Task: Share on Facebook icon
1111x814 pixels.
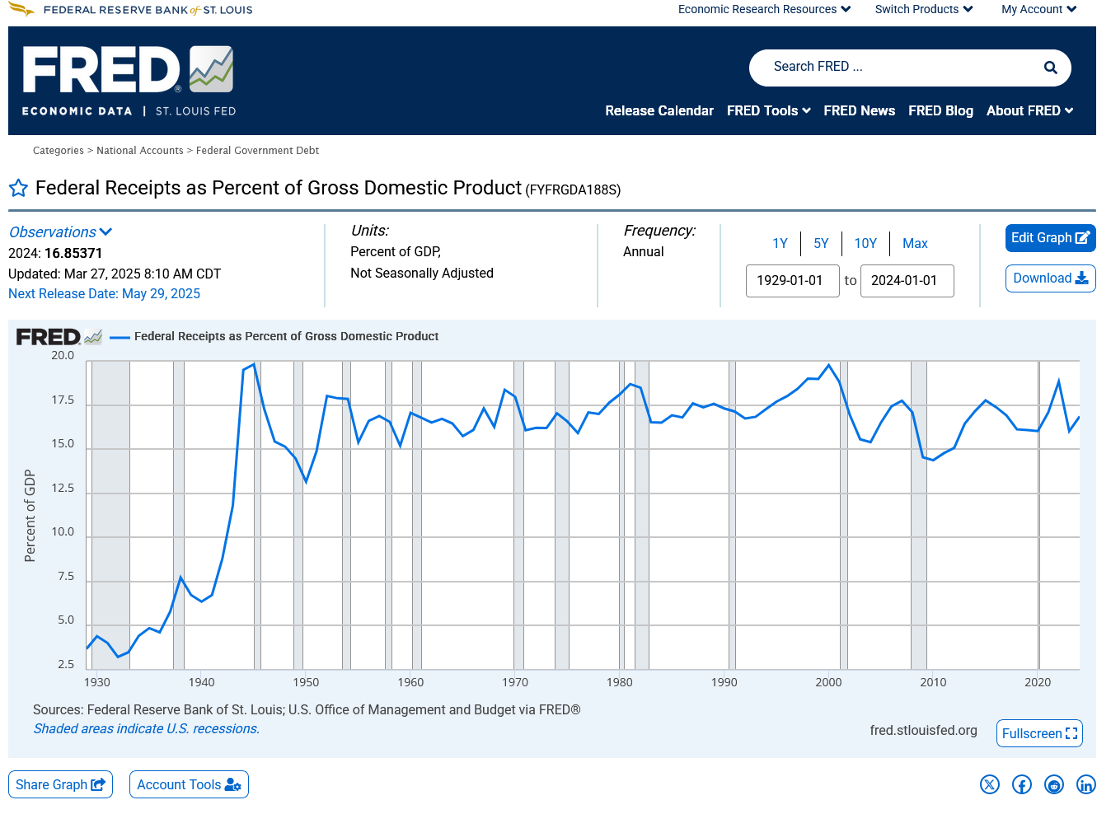Action: click(x=1021, y=784)
